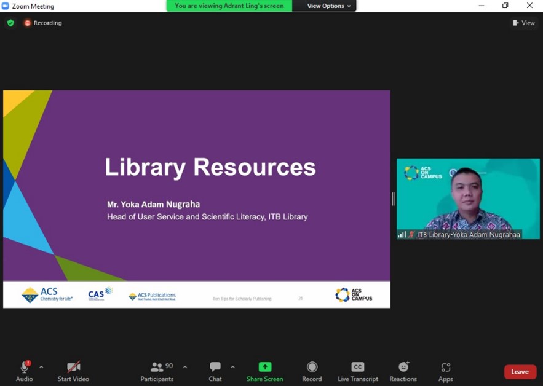Expand the Chat options arrow
Screen dimensions: 543x386
(232, 367)
